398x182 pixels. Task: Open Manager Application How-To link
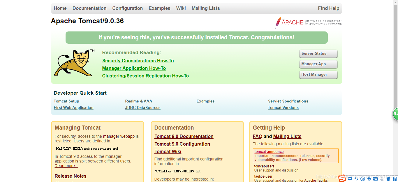click(x=134, y=68)
